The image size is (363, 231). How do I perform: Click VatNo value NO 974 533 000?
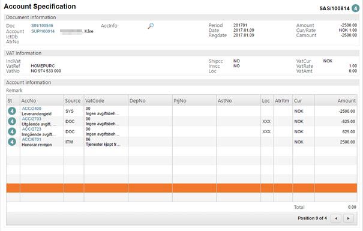click(46, 71)
